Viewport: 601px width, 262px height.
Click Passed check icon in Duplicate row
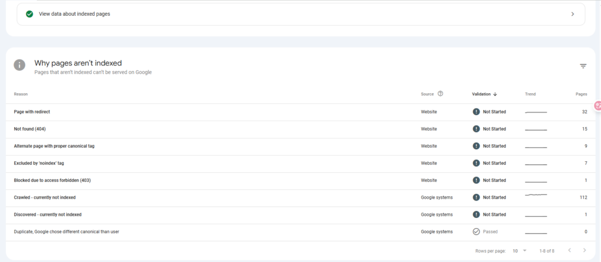476,232
